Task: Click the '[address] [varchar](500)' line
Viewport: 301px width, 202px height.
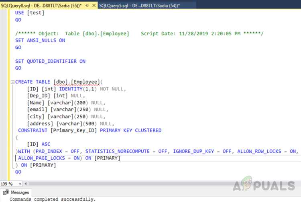Action: click(x=71, y=124)
